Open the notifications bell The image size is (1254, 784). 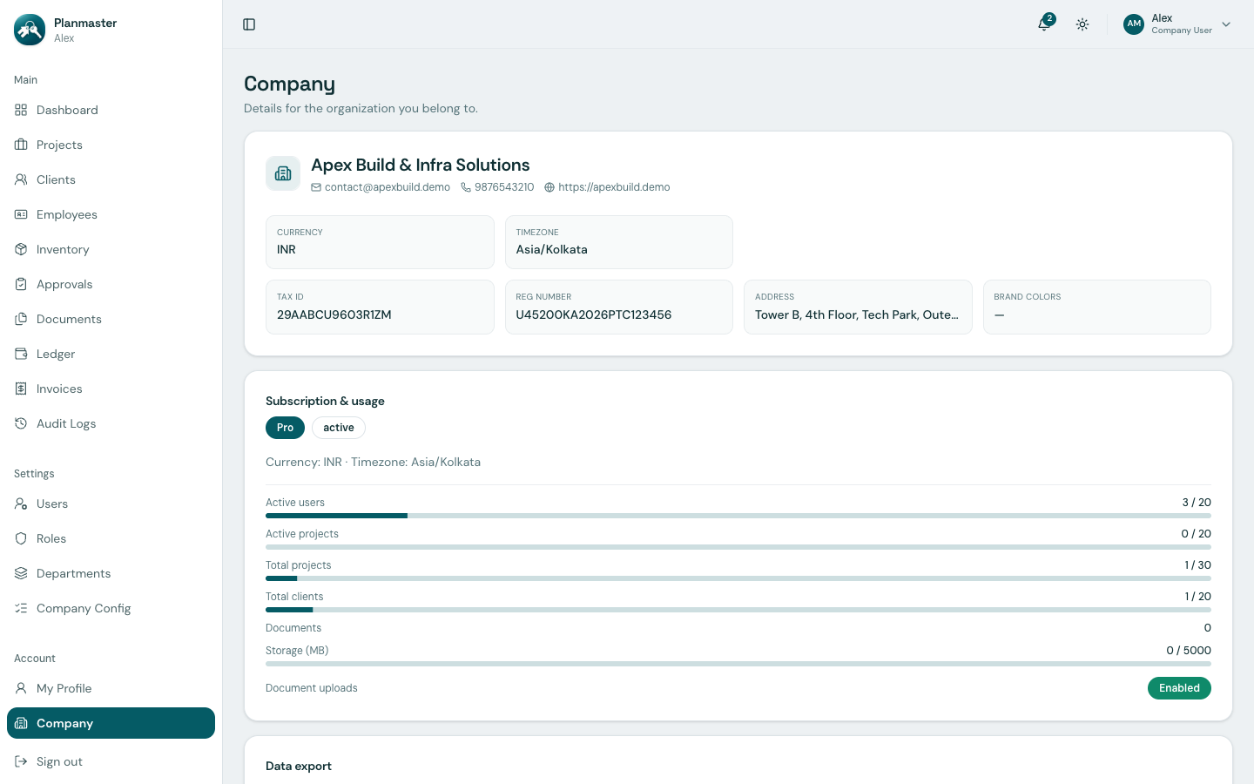tap(1044, 24)
